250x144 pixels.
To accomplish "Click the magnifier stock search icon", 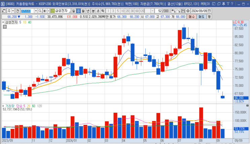I will [40, 11].
